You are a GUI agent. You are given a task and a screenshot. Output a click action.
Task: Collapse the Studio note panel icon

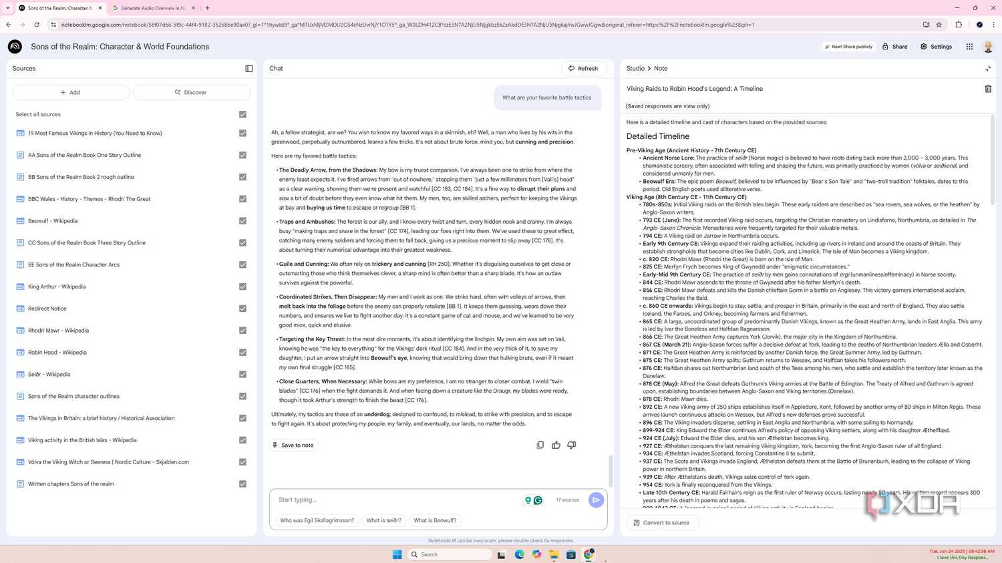(988, 68)
